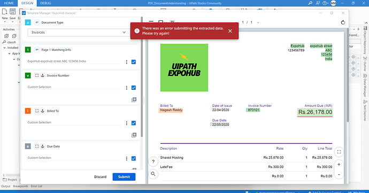Open three-dot menu for Due Date

127,158
